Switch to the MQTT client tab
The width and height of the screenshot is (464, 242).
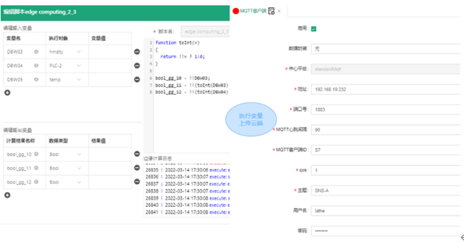(253, 11)
